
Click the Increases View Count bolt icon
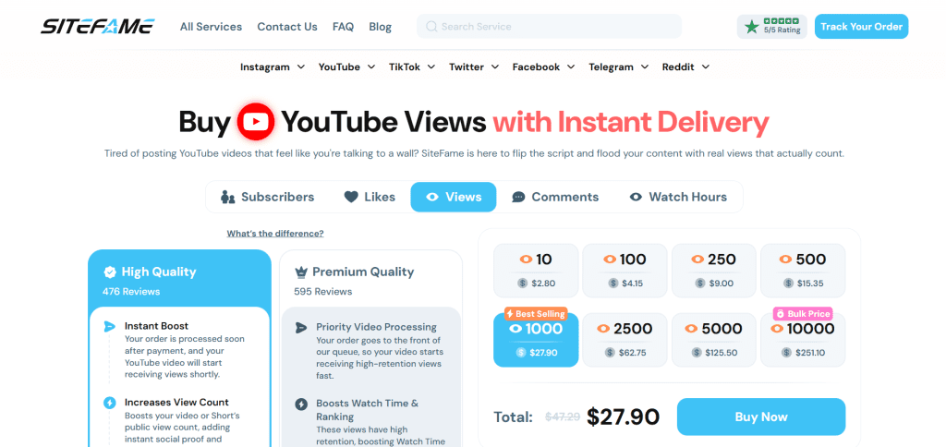point(109,403)
